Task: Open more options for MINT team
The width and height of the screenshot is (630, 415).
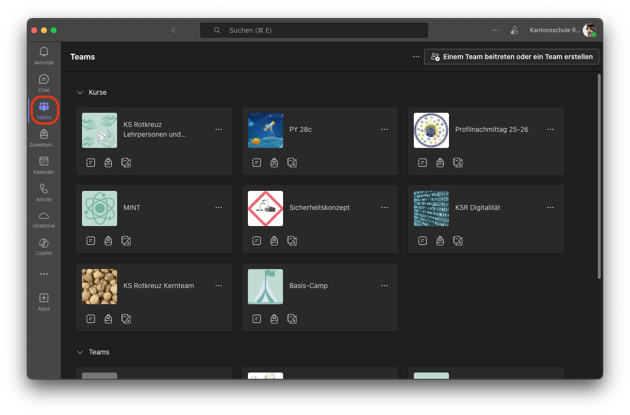Action: click(219, 207)
